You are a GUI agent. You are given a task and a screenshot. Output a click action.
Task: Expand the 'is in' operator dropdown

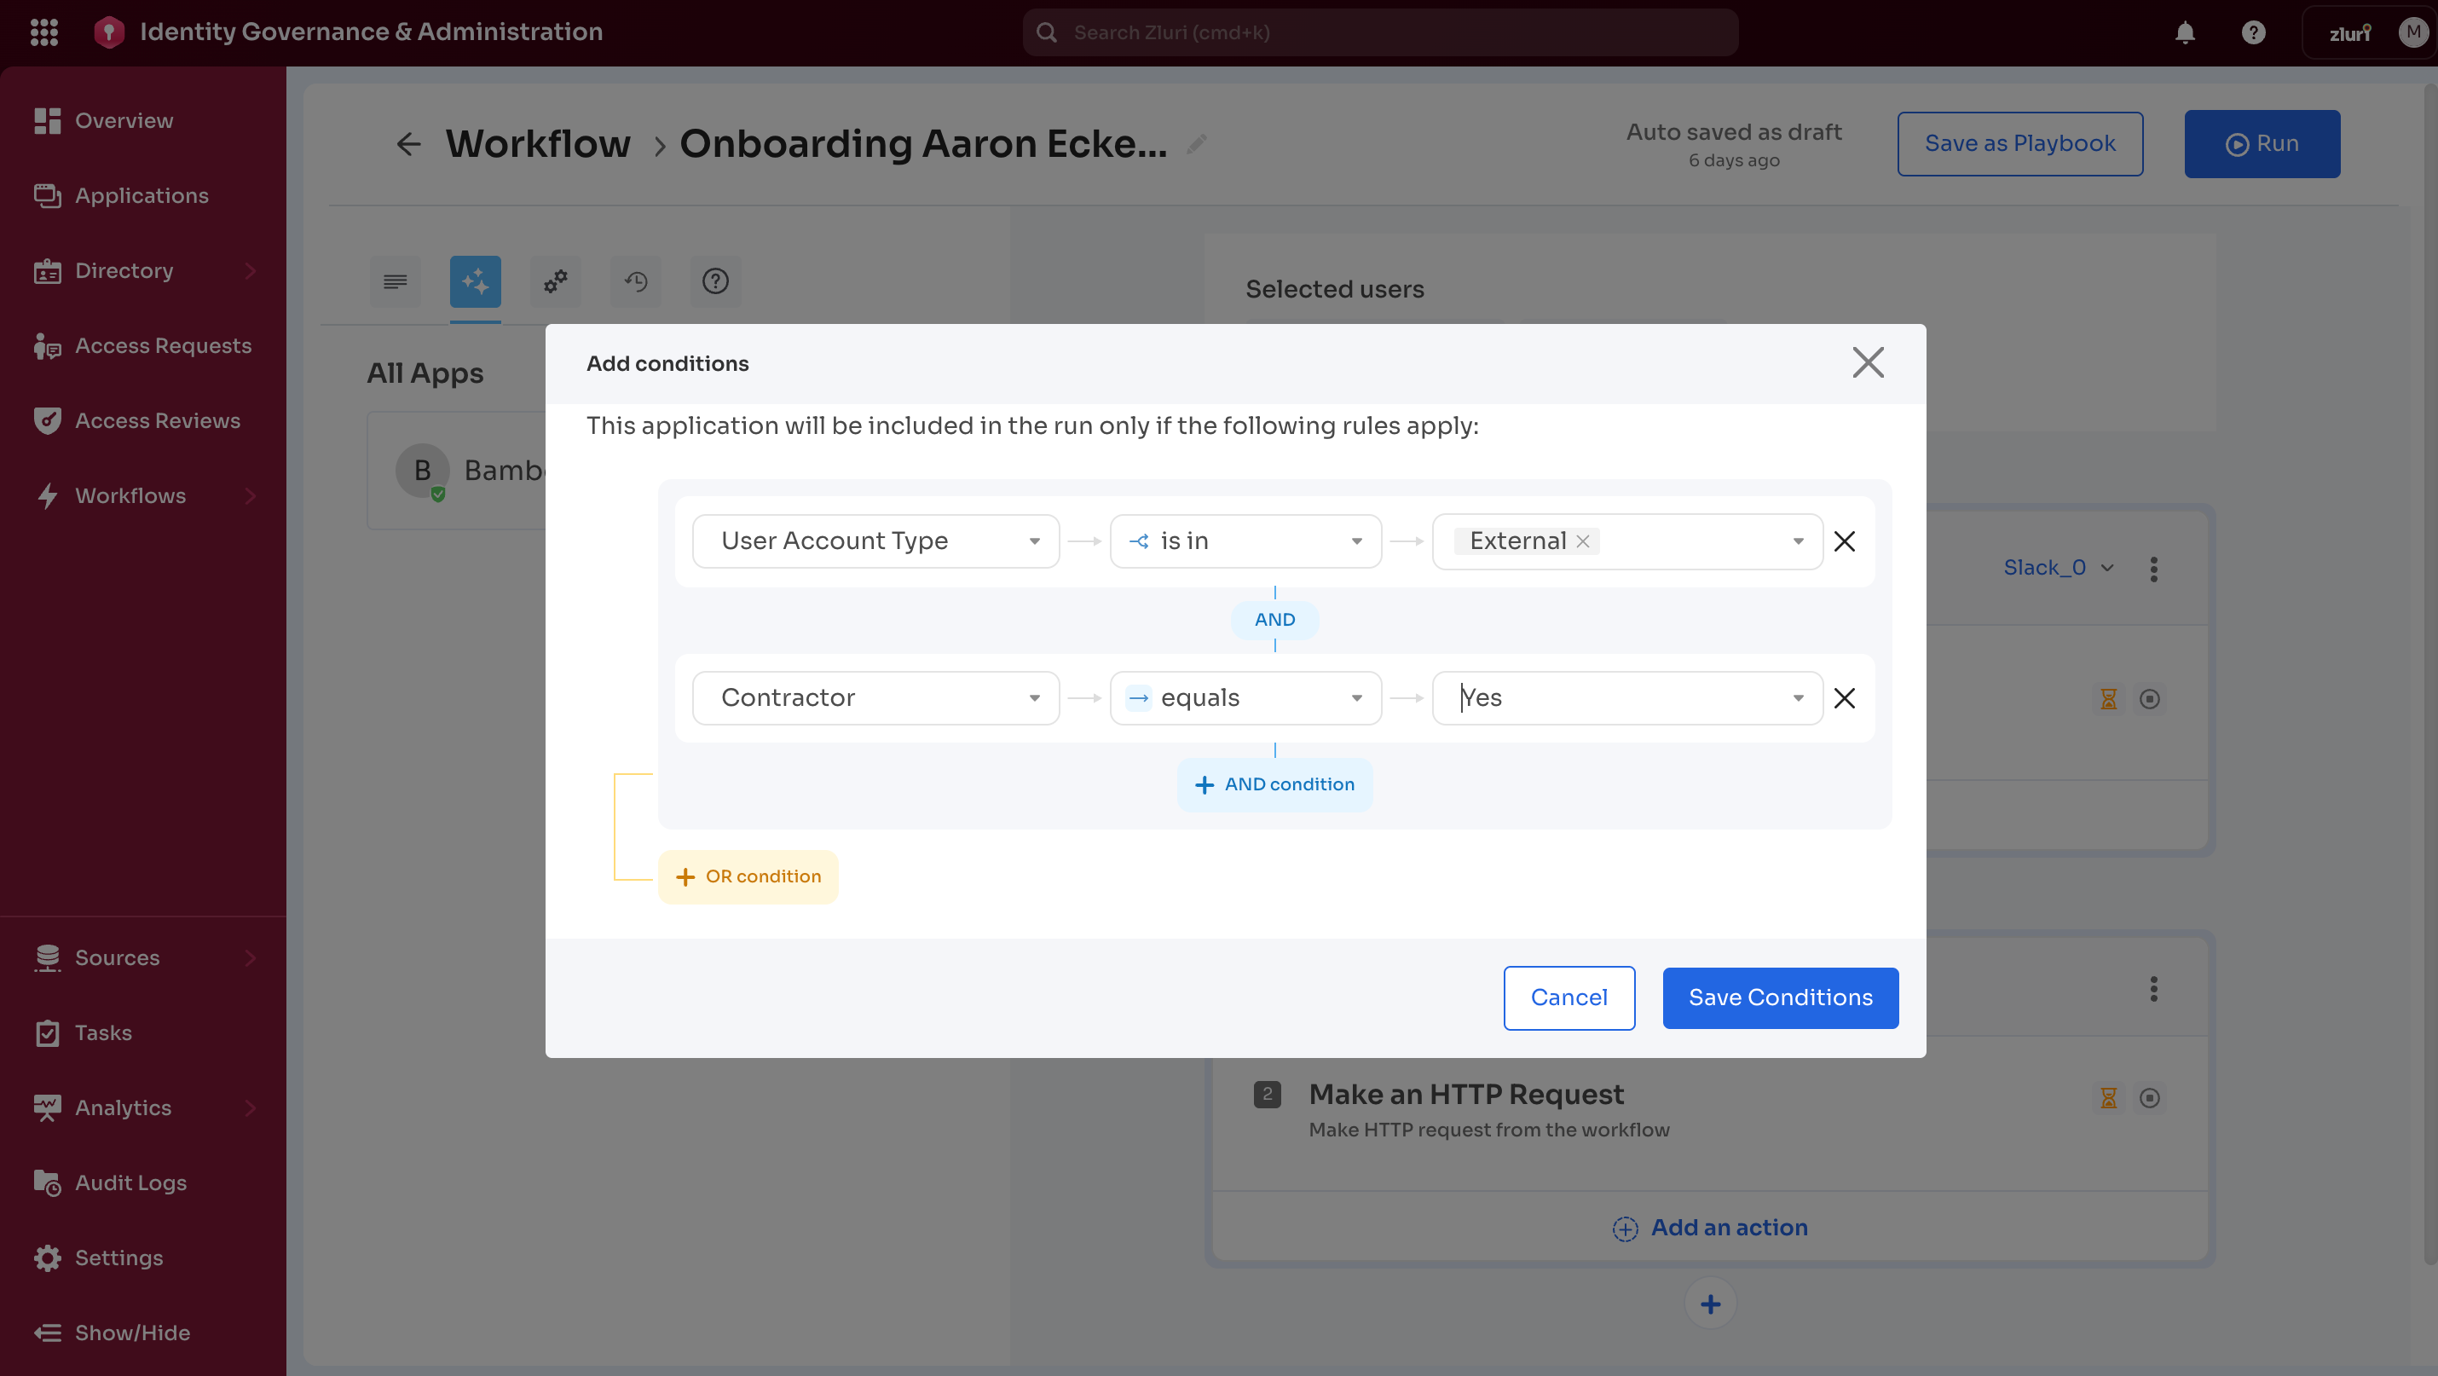tap(1245, 541)
